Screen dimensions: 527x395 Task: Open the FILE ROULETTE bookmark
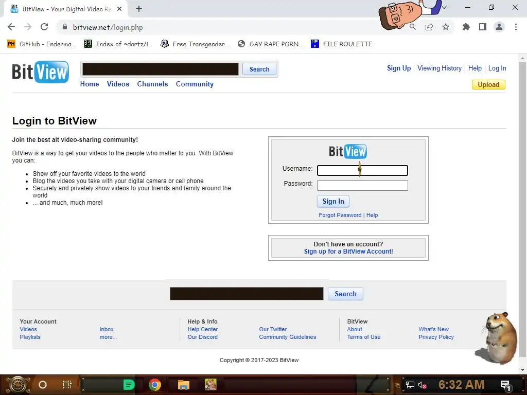pos(342,44)
